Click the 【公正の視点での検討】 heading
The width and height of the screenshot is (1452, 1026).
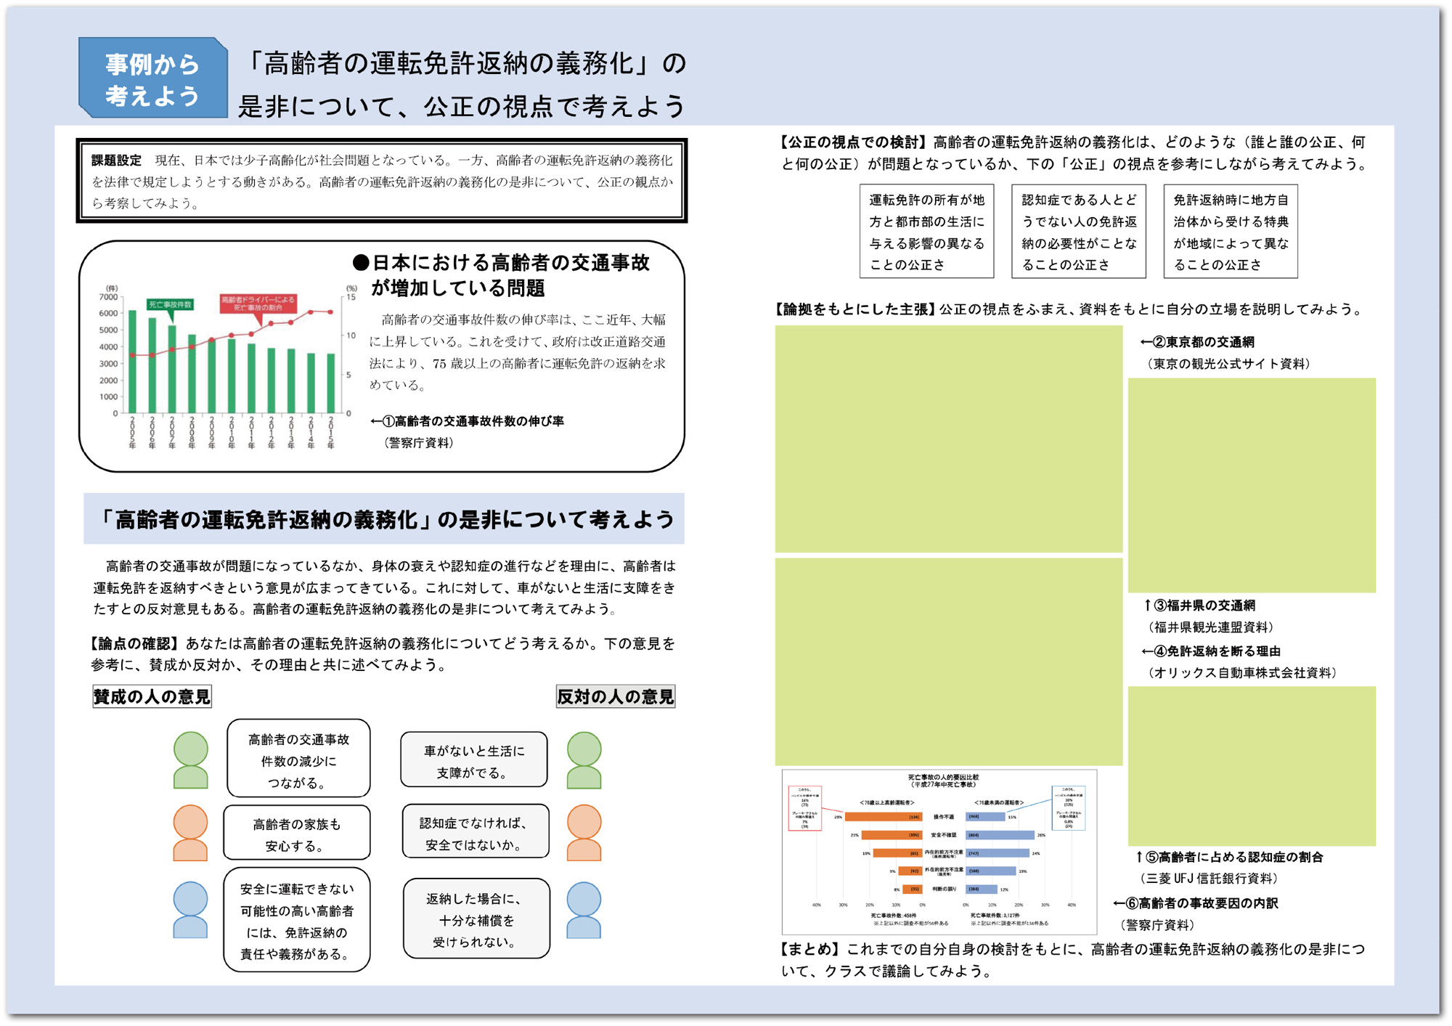click(x=855, y=142)
